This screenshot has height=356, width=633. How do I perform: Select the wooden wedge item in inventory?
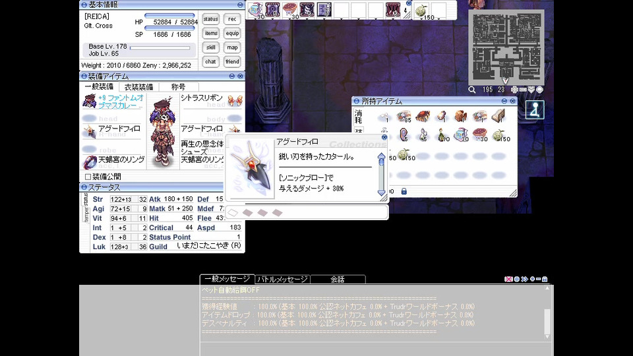pyautogui.click(x=498, y=117)
